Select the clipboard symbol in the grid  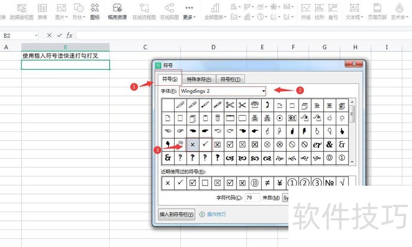(205, 118)
